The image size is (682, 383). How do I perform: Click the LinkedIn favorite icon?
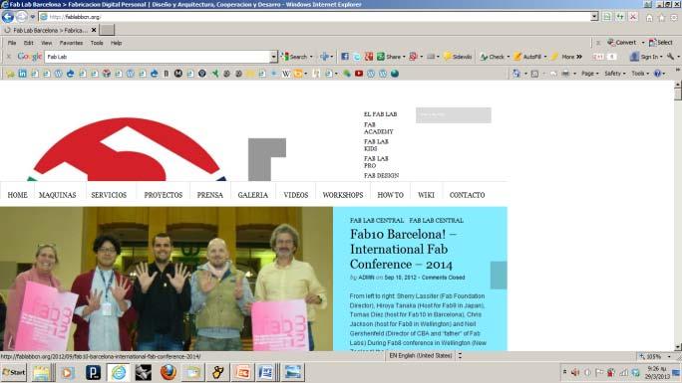(x=22, y=74)
